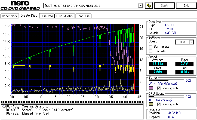Viewport: 197px width, 120px height.
Task: Click the log line Speed:8-18 X CAV
Action: [x=48, y=110]
